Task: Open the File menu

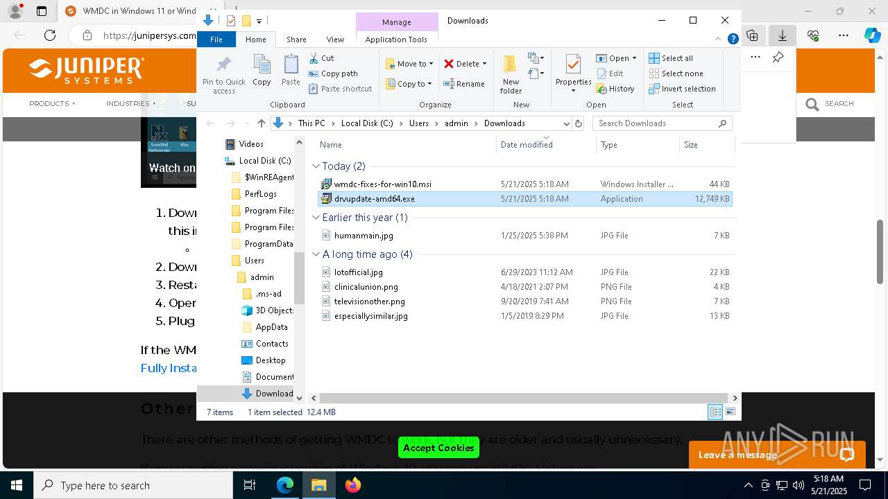Action: point(216,40)
